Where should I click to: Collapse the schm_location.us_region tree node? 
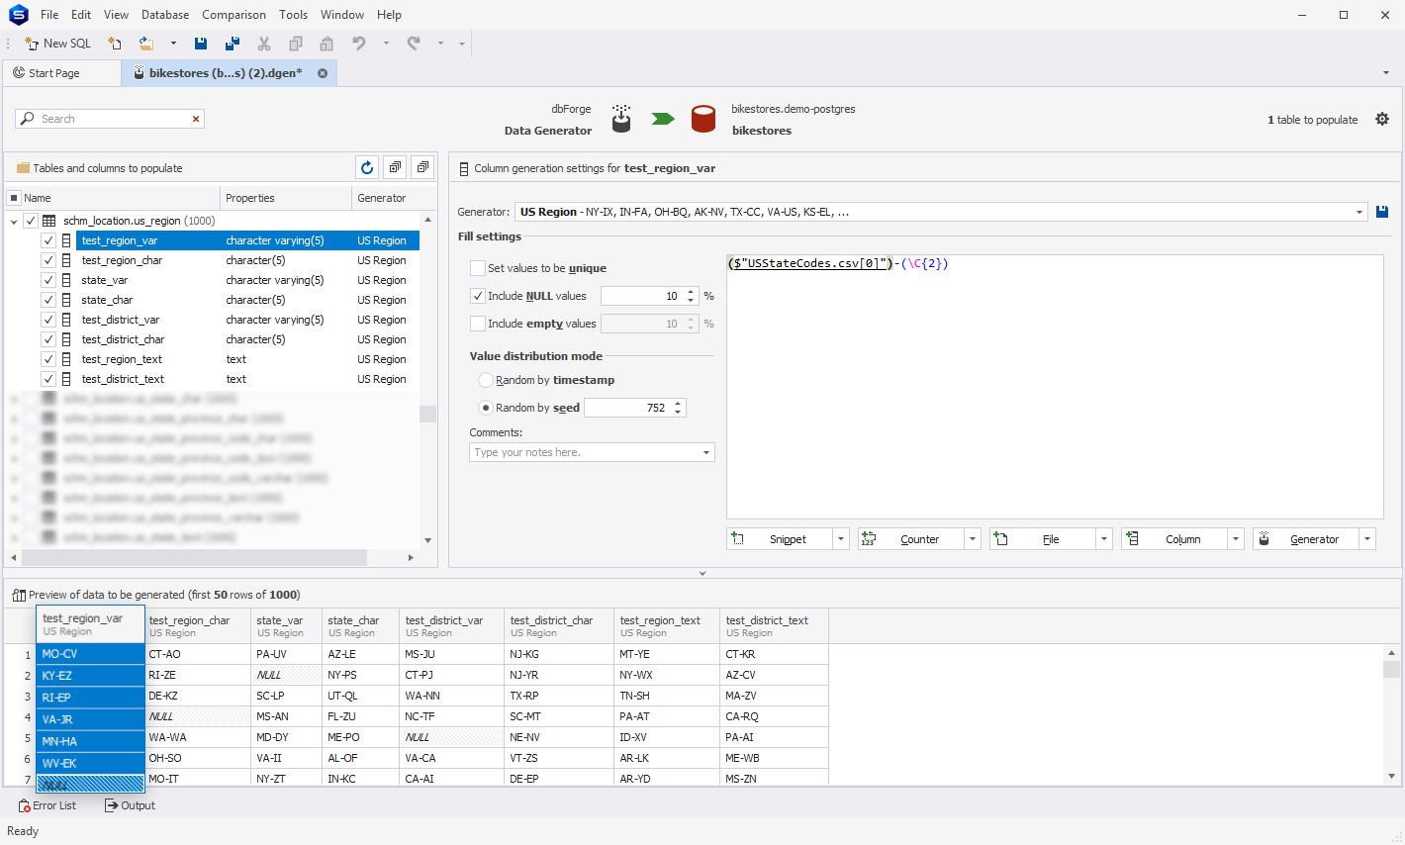coord(14,222)
